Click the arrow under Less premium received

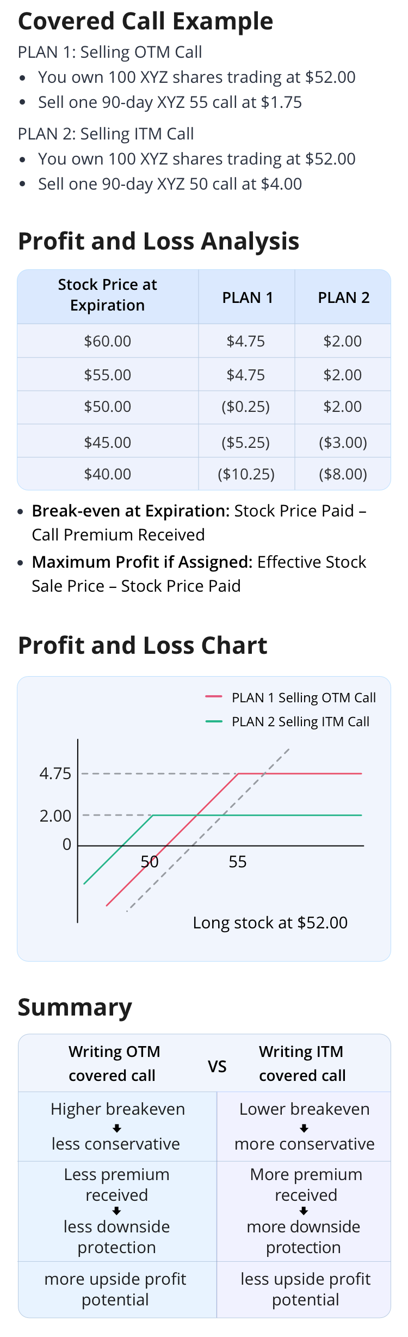coord(116,1211)
